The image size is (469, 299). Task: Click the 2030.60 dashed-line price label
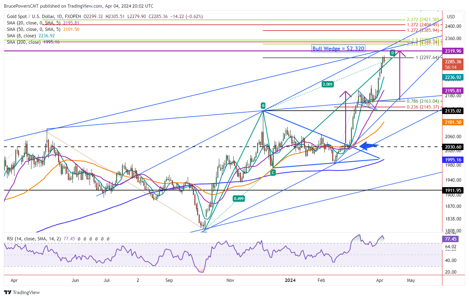point(453,147)
